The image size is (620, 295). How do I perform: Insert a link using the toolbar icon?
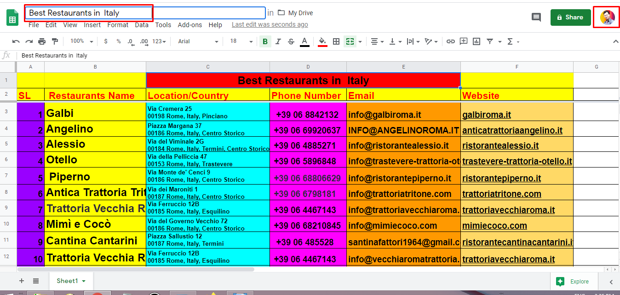(x=451, y=41)
